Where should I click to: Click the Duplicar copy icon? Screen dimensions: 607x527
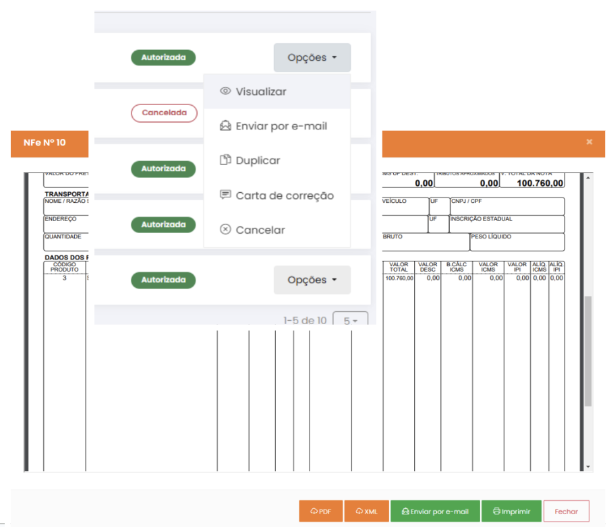pyautogui.click(x=225, y=160)
